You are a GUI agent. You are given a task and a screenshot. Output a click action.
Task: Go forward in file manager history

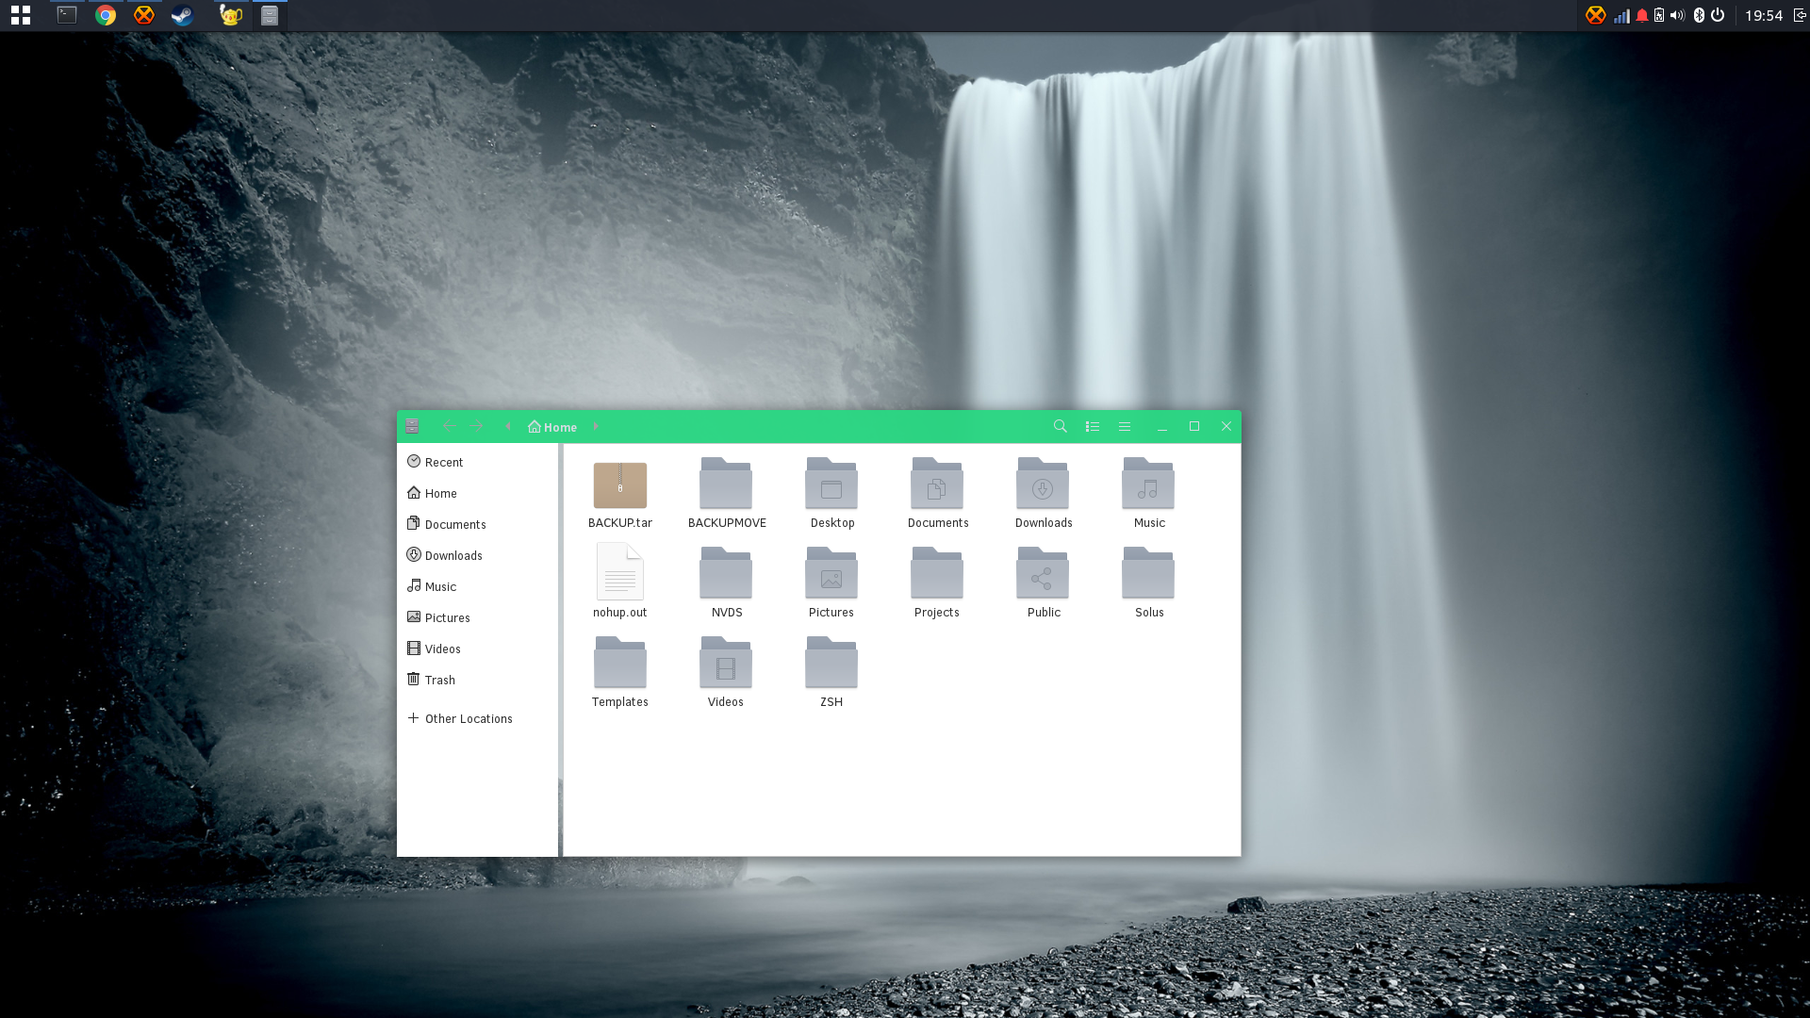point(478,427)
